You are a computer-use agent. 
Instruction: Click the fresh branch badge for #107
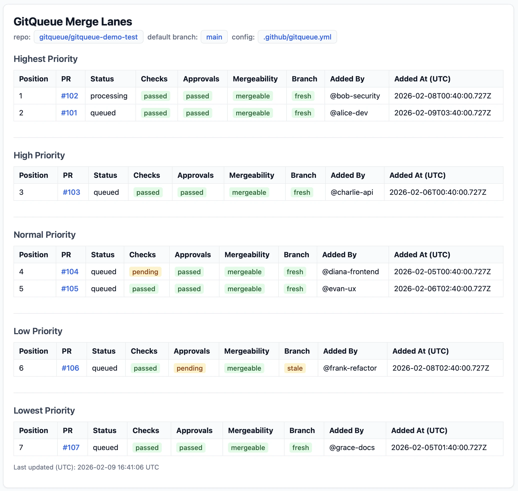(x=300, y=448)
